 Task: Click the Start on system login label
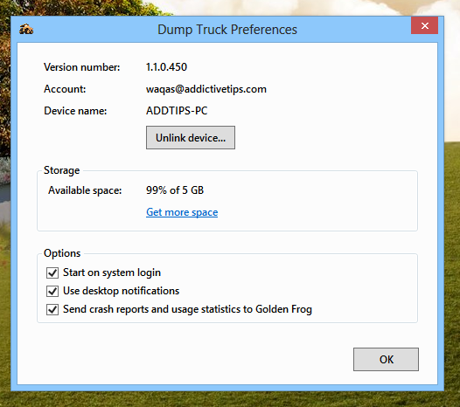112,272
